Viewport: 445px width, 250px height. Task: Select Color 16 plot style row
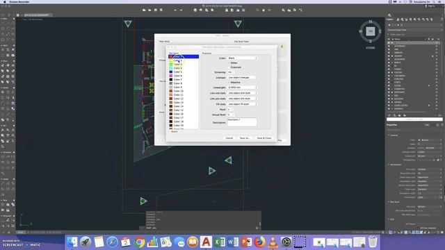click(x=184, y=114)
